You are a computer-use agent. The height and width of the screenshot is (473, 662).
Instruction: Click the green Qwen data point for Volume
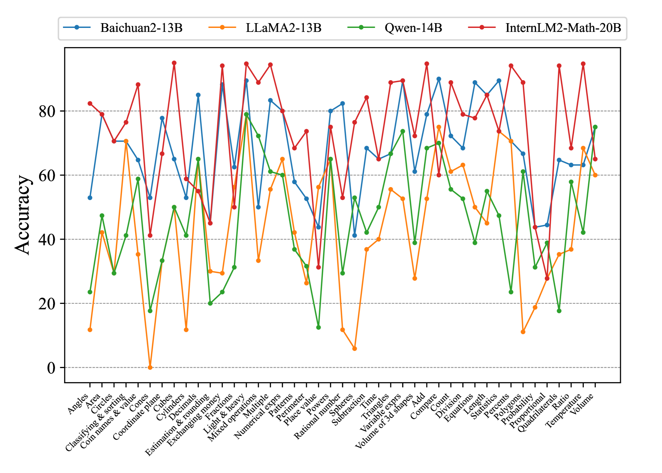595,127
